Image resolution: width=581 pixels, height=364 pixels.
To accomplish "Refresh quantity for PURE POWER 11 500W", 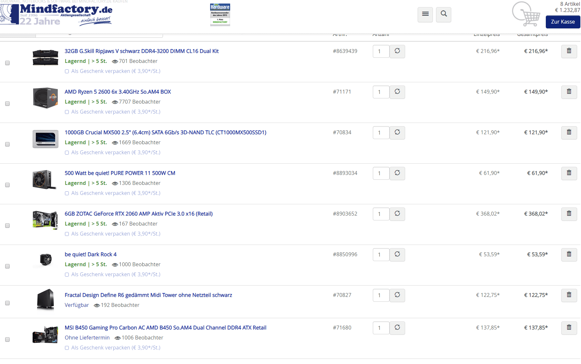I will click(x=397, y=173).
